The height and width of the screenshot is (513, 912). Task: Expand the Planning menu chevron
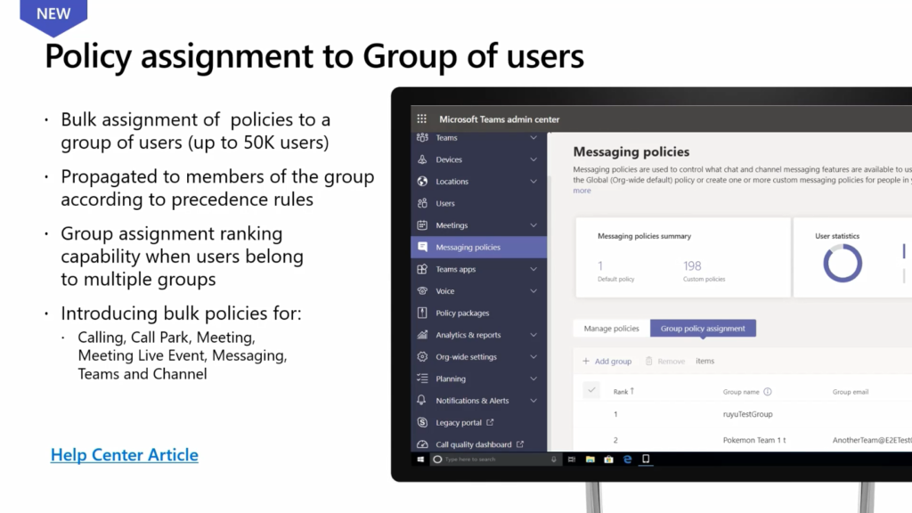533,379
